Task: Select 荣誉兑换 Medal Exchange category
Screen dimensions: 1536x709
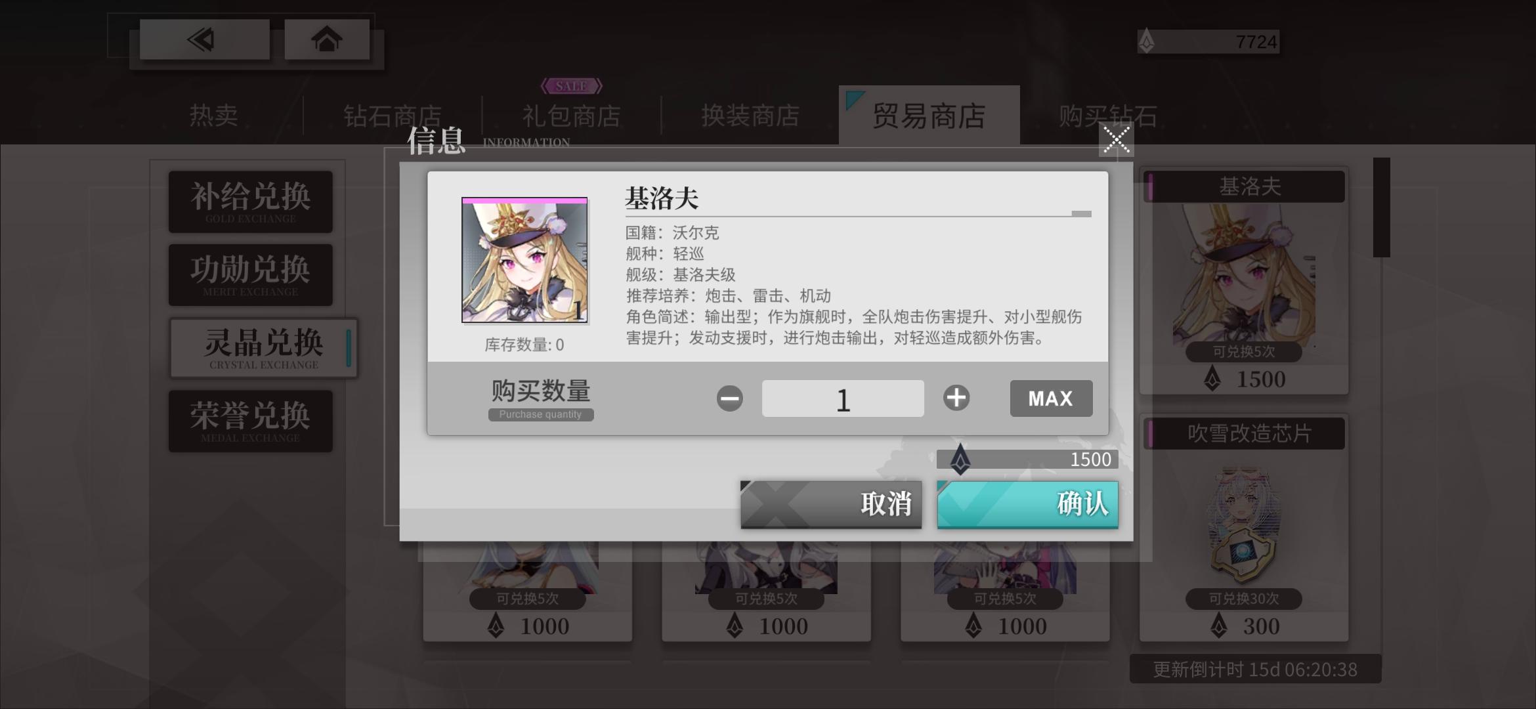Action: click(x=250, y=421)
